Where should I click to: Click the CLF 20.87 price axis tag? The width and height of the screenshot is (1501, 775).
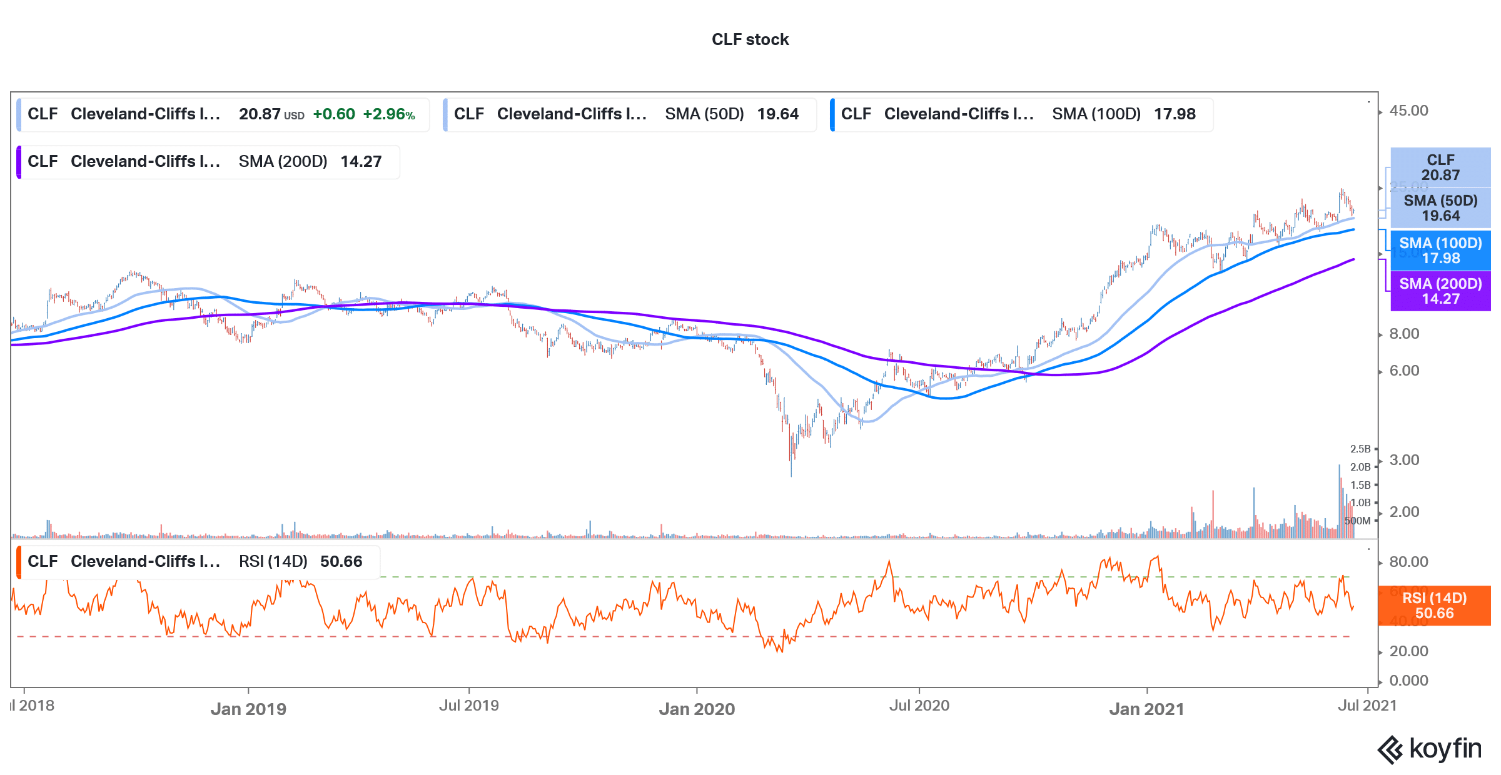tap(1440, 167)
